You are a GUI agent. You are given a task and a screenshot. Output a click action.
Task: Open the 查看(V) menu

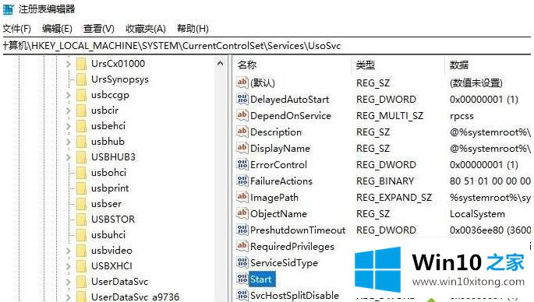tap(99, 29)
